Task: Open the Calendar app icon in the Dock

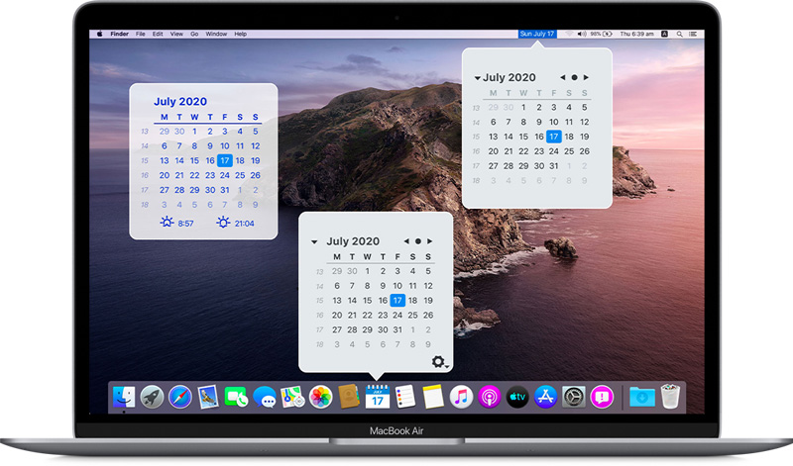Action: (378, 397)
